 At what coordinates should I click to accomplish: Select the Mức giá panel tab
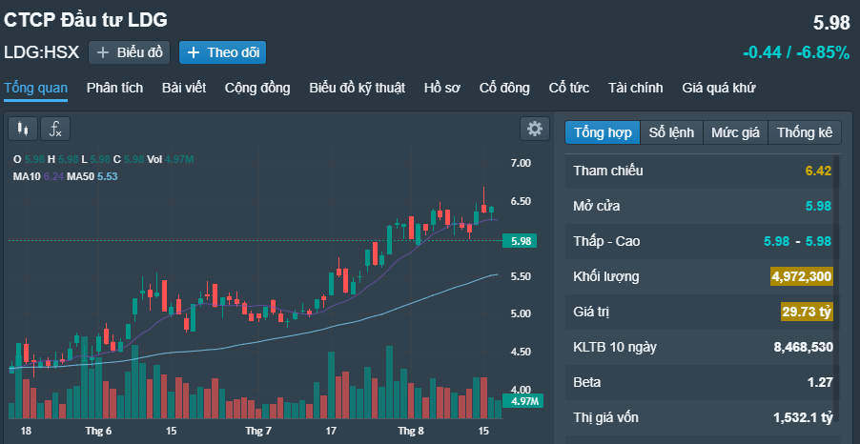[x=735, y=132]
